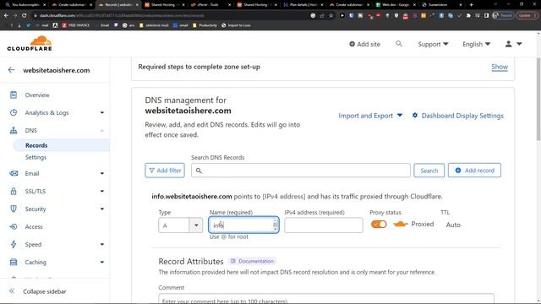Click the Add filter button
541x304 pixels.
coord(165,171)
